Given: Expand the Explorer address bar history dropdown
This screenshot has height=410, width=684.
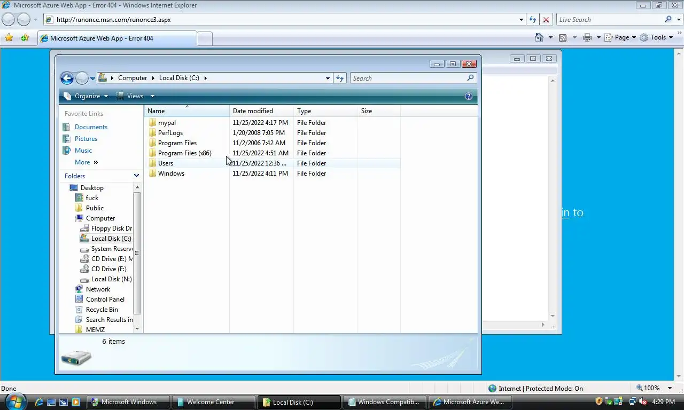Looking at the screenshot, I should (328, 78).
